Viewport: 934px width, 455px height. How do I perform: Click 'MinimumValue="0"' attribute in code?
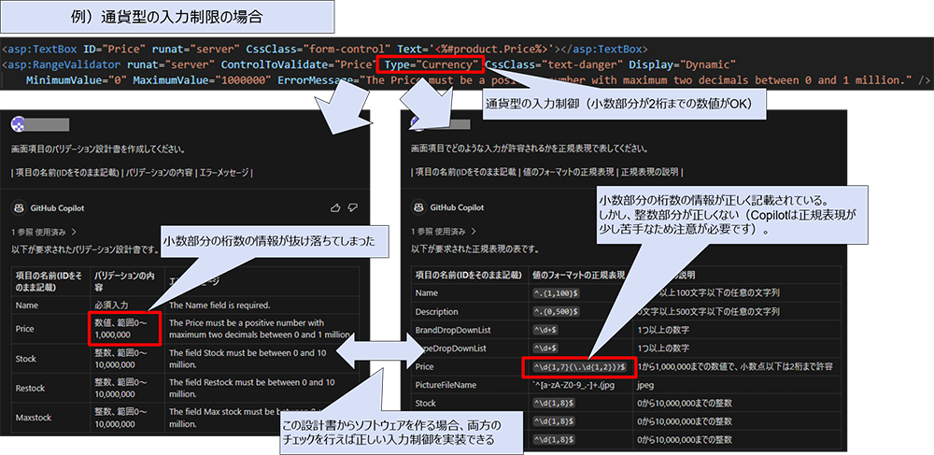click(x=77, y=79)
